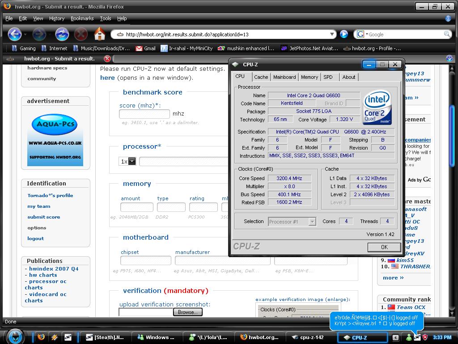Open the Gmail bookmark

145,48
